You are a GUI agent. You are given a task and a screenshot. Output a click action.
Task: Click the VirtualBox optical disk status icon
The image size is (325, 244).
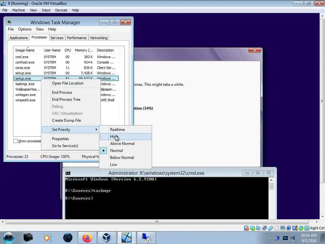point(252,228)
